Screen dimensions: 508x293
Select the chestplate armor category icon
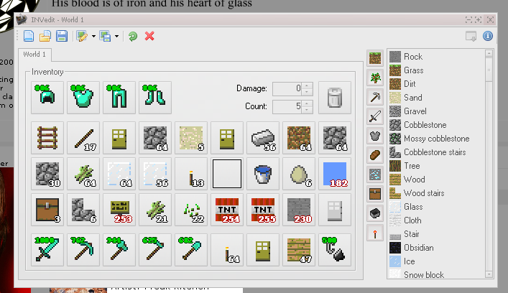pos(374,136)
